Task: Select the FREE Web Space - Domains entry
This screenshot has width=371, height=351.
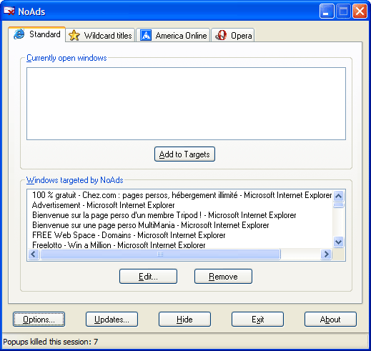Action: (129, 235)
